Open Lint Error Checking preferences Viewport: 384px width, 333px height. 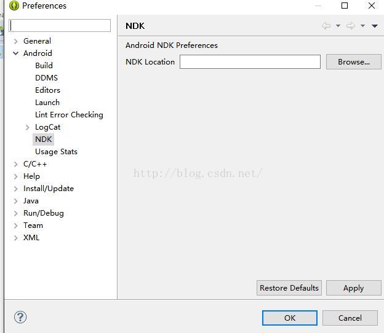pyautogui.click(x=69, y=115)
